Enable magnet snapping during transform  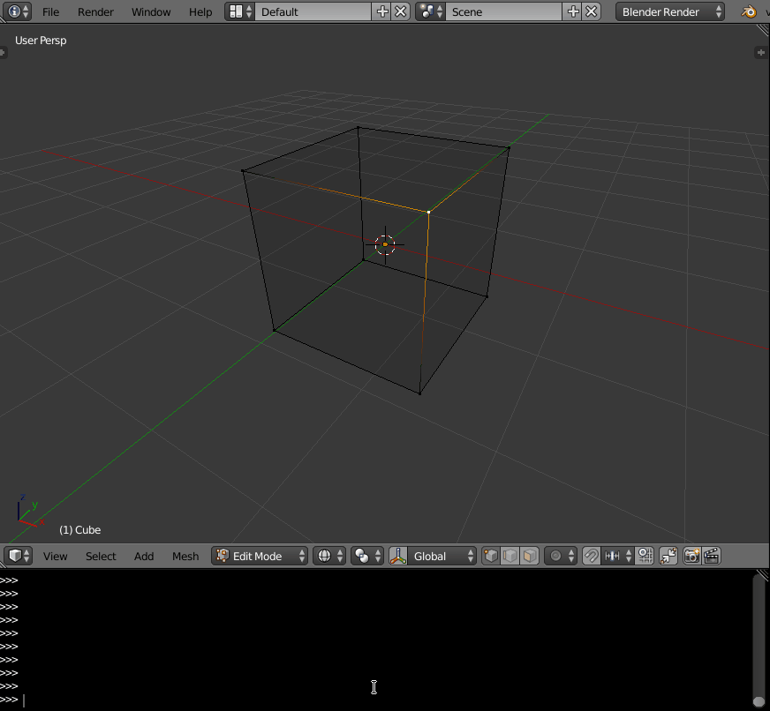click(590, 556)
